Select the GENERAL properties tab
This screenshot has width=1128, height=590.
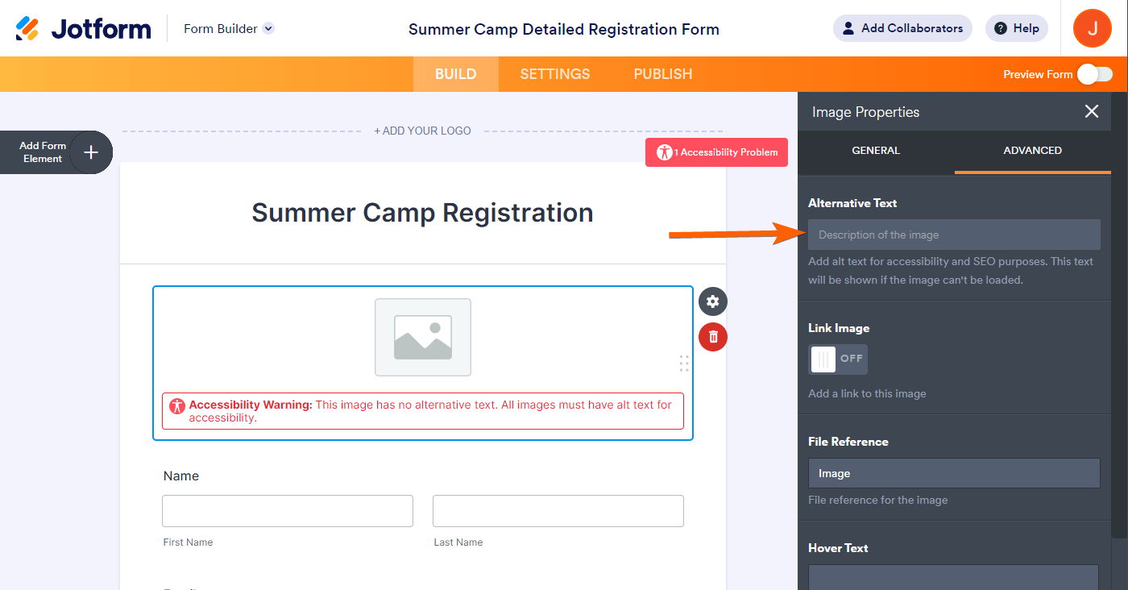click(876, 151)
